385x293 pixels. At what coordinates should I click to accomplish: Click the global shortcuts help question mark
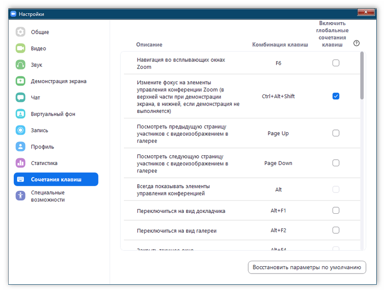356,43
